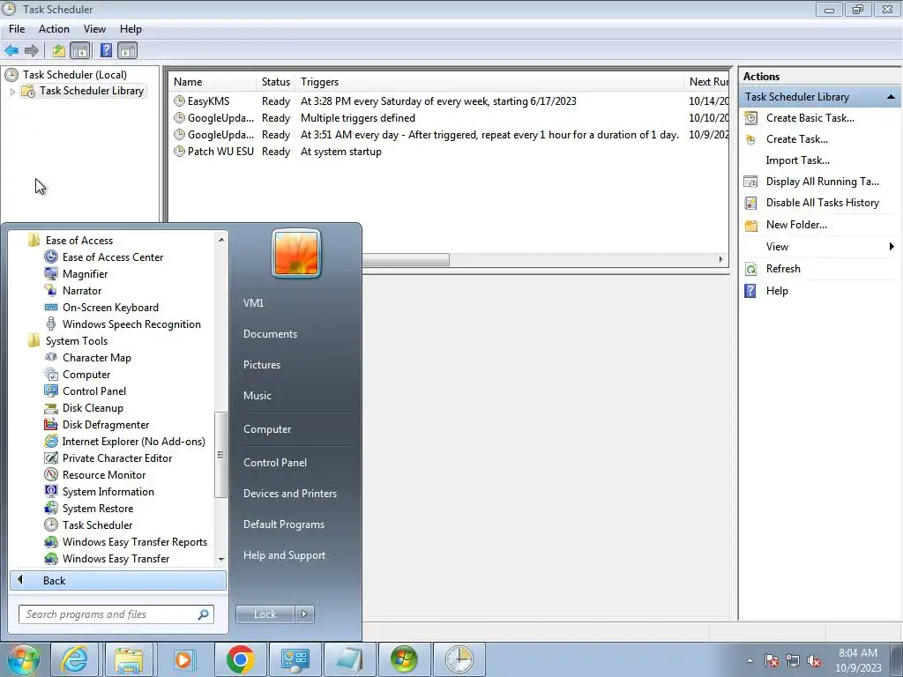Image resolution: width=903 pixels, height=677 pixels.
Task: Click scroll-down arrow in Start programs list
Action: click(x=221, y=560)
